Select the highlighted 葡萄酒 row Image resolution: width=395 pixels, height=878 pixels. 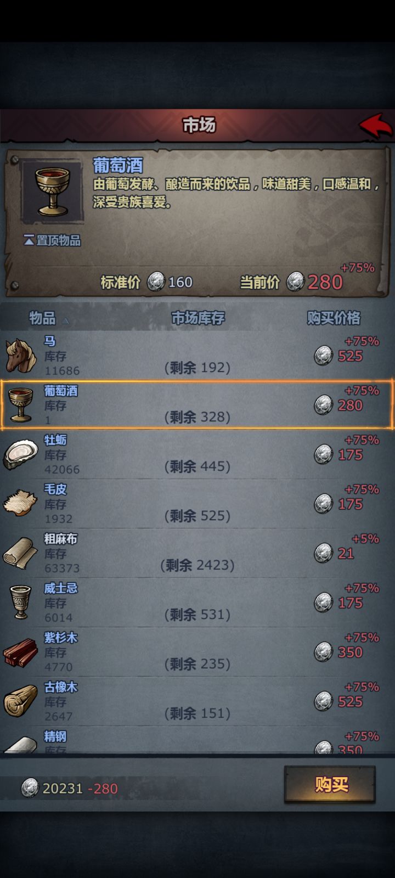tap(198, 405)
